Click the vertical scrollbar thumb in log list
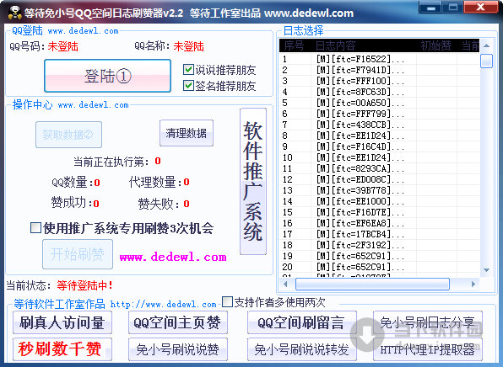Image resolution: width=503 pixels, height=367 pixels. click(486, 61)
